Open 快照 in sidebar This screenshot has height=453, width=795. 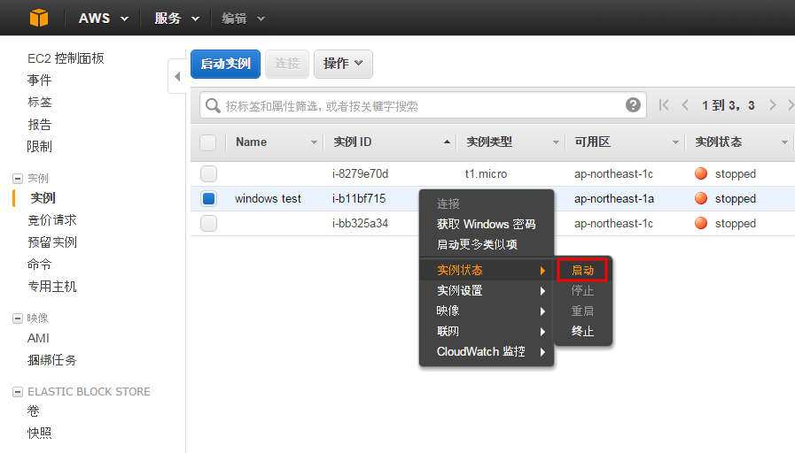pos(40,434)
